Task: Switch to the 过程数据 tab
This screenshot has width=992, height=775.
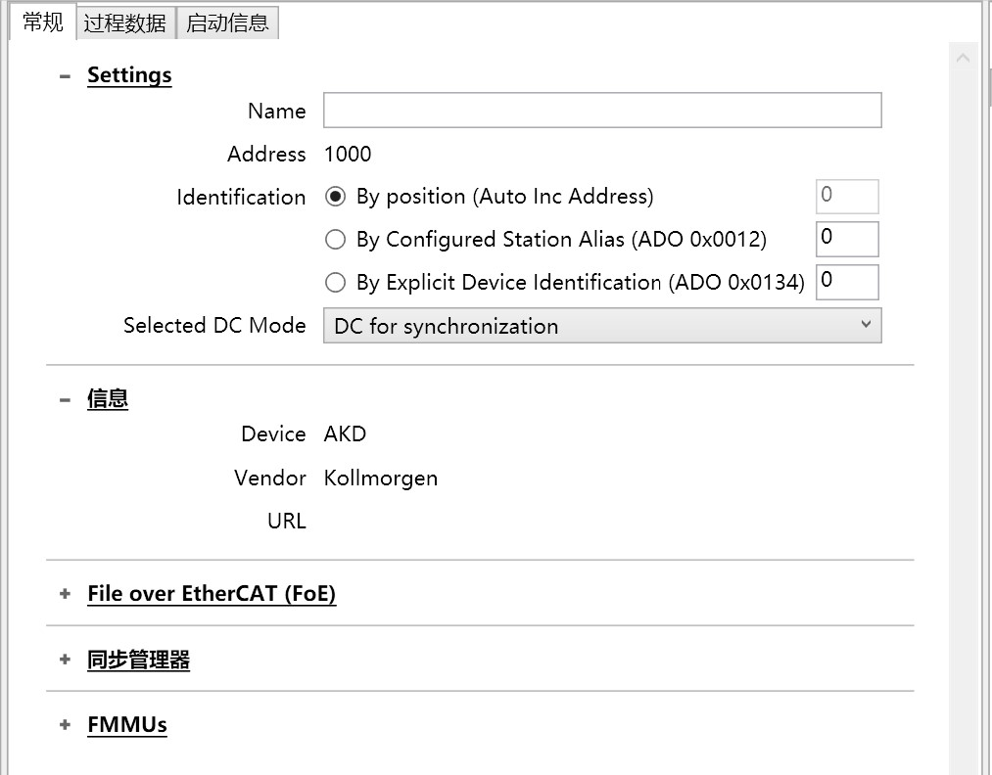Action: (x=125, y=23)
